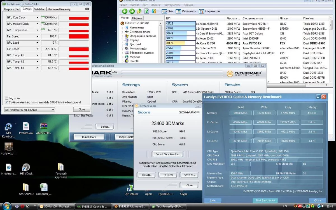Click Start Benchmark in EVEREST Cache window
Screen dimensions: 336x210
pos(265,200)
